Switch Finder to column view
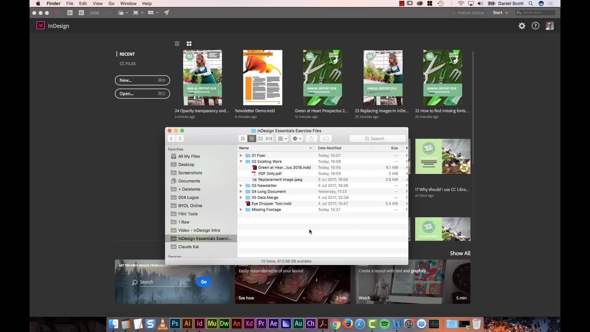The width and height of the screenshot is (590, 332). (260, 139)
